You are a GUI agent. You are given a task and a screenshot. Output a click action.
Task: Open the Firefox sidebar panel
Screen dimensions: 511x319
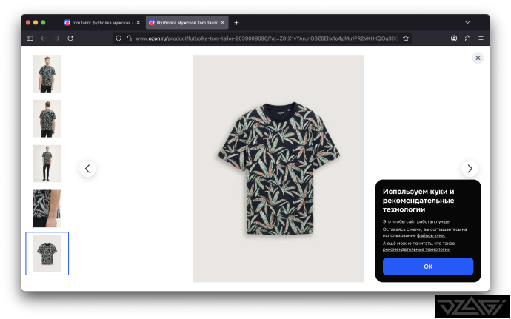click(30, 38)
